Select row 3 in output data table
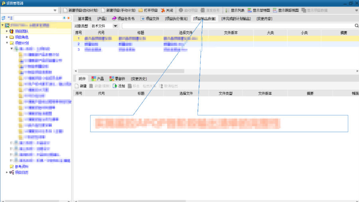The height and width of the screenshot is (202, 359). pyautogui.click(x=216, y=50)
